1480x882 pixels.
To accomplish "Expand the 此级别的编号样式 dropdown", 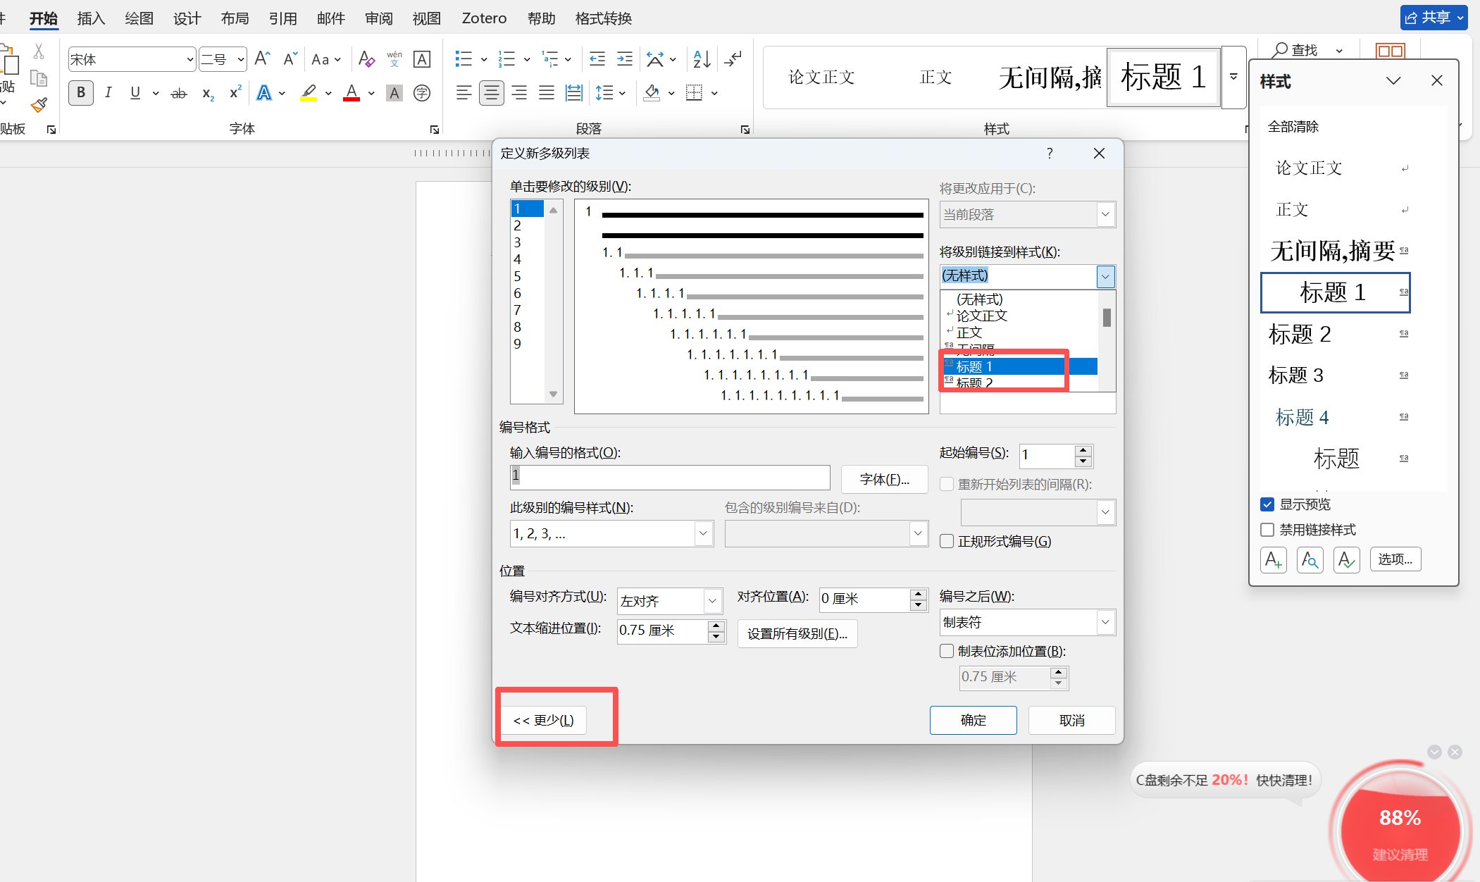I will [702, 534].
